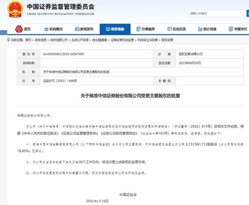Click the 分类 label cell
This screenshot has height=205, width=249.
(x=164, y=54)
